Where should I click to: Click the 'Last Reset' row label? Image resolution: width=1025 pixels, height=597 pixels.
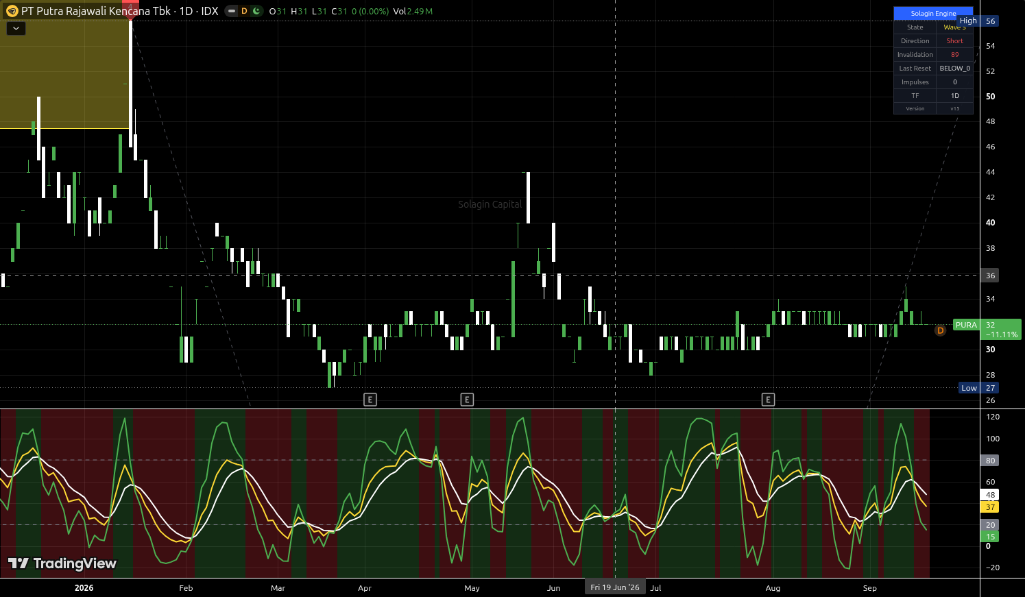point(915,69)
